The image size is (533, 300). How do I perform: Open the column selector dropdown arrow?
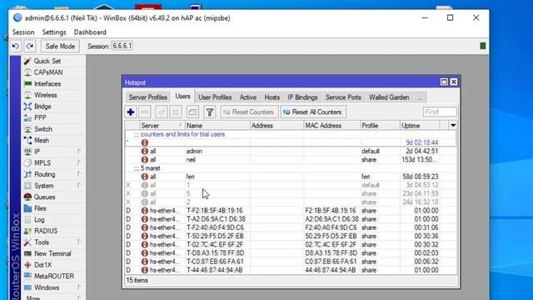[453, 126]
